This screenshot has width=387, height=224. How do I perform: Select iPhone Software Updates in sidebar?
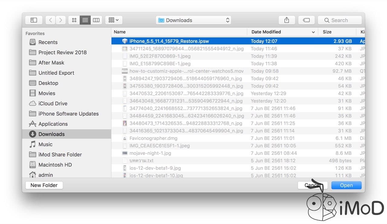click(x=69, y=114)
